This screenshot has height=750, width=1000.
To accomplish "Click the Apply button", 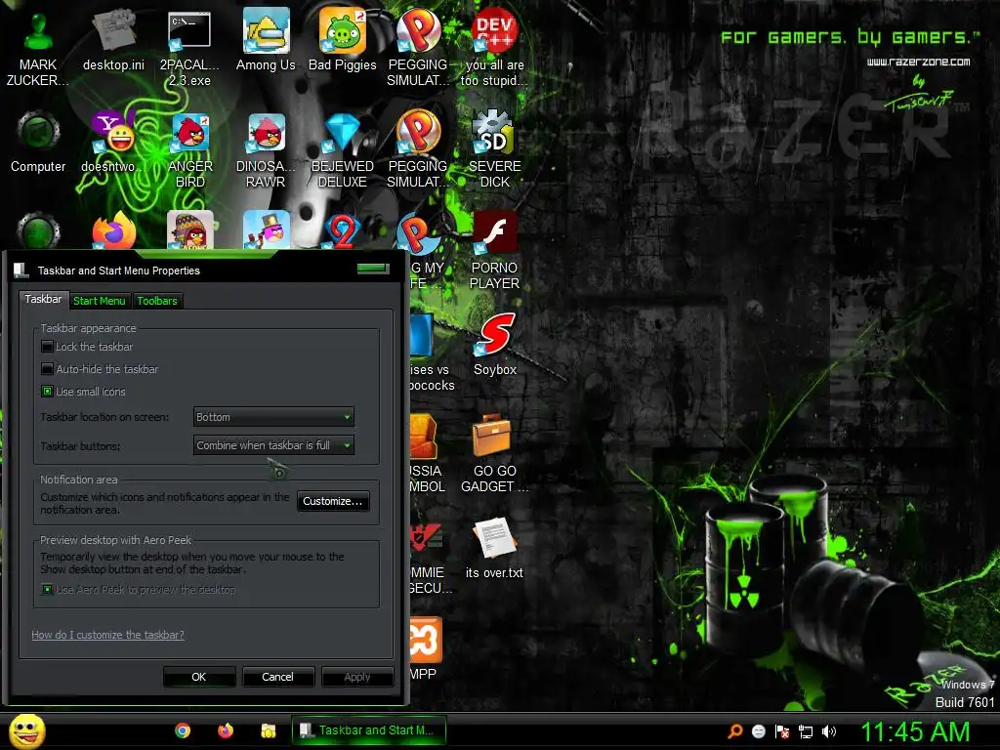I will click(x=357, y=677).
